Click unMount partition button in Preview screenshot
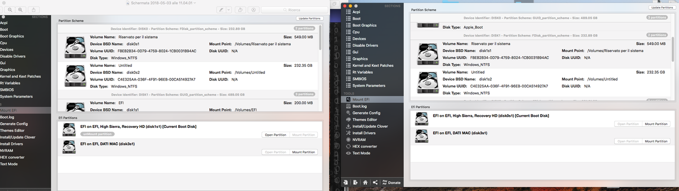This screenshot has width=679, height=191. (x=98, y=134)
